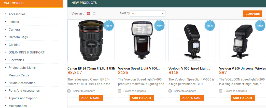The image size is (266, 108).
Task: Expand arrow beside Camera Bags category
Action: pos(5,37)
